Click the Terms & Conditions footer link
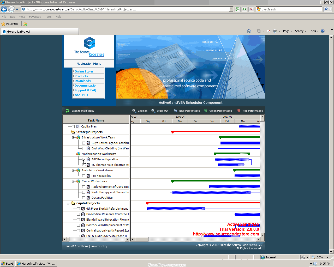This screenshot has height=267, width=334. pyautogui.click(x=76, y=246)
